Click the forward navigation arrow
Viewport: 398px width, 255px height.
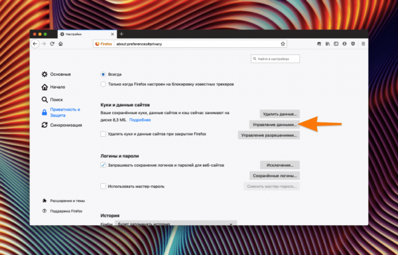44,44
